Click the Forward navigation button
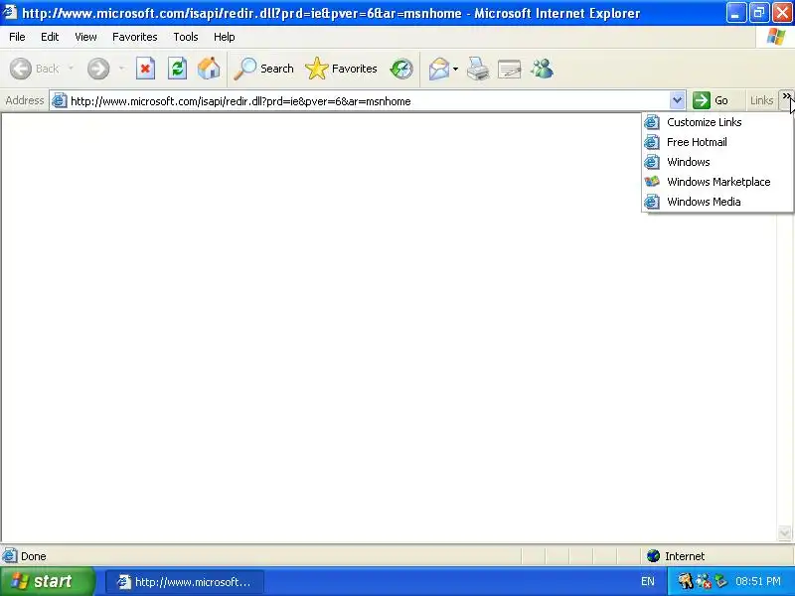 (98, 69)
